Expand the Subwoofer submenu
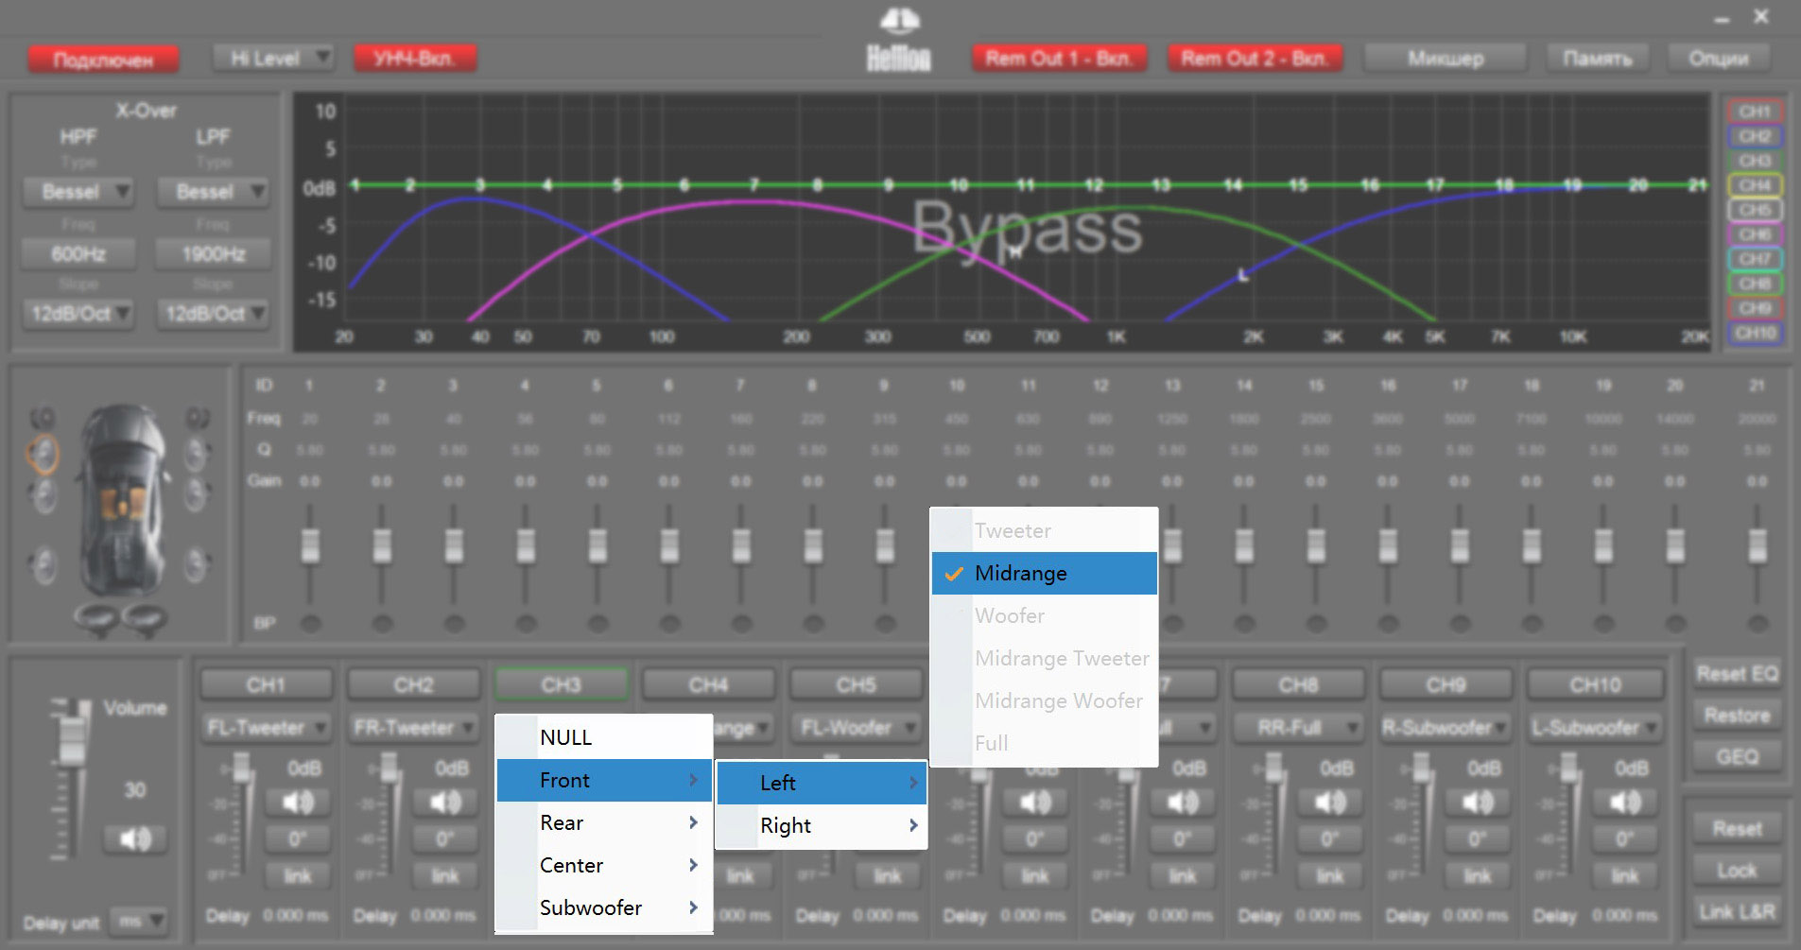 (604, 907)
